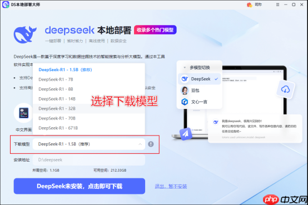Click 所需空间: 1.1GB text
The height and width of the screenshot is (205, 308).
tap(46, 170)
